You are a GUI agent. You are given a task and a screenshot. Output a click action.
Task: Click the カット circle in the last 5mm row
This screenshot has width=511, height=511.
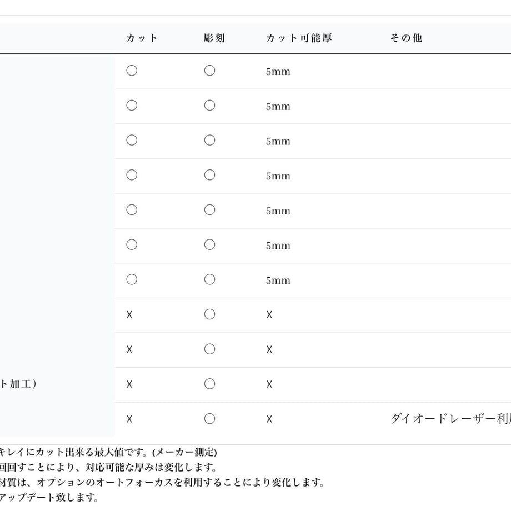(x=132, y=279)
